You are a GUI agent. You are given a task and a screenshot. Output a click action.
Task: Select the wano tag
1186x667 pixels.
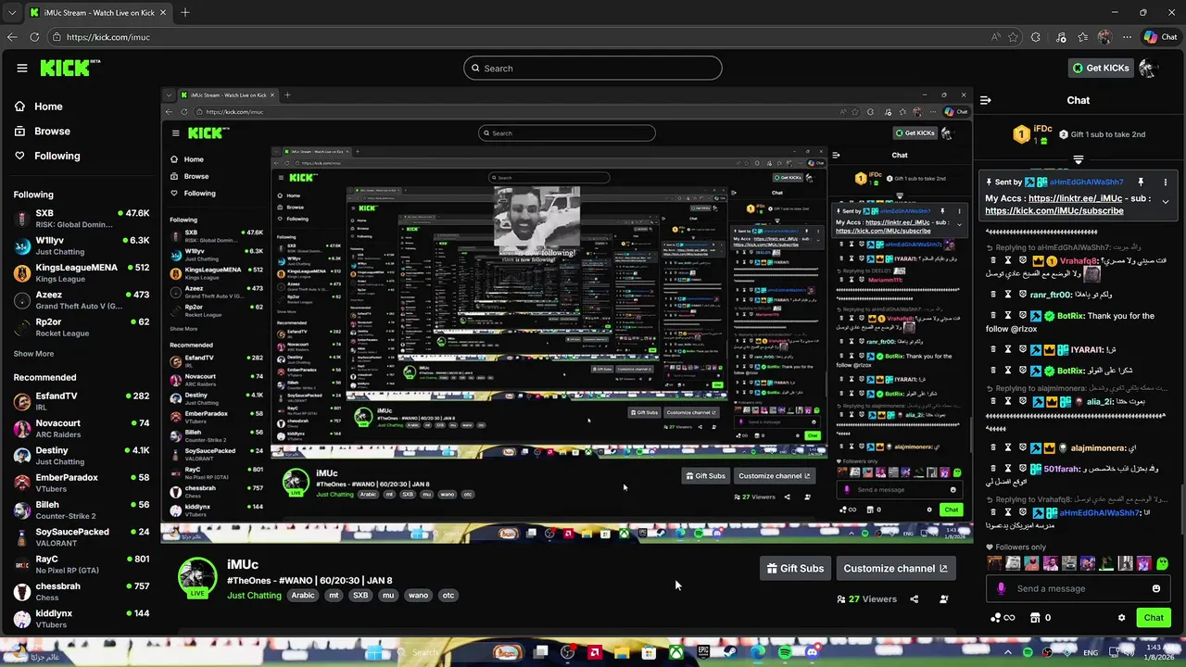pos(418,596)
